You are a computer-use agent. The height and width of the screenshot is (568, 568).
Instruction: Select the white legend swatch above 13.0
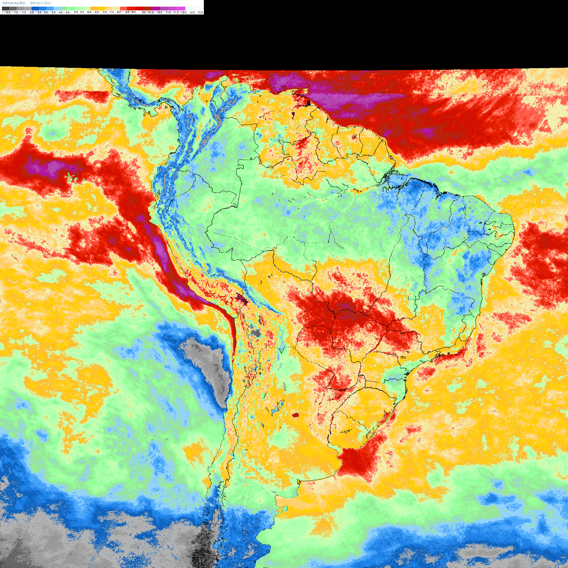tap(198, 9)
